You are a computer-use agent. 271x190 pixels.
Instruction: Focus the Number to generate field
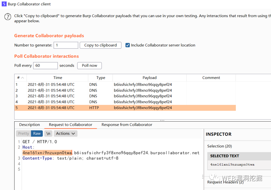coord(66,45)
